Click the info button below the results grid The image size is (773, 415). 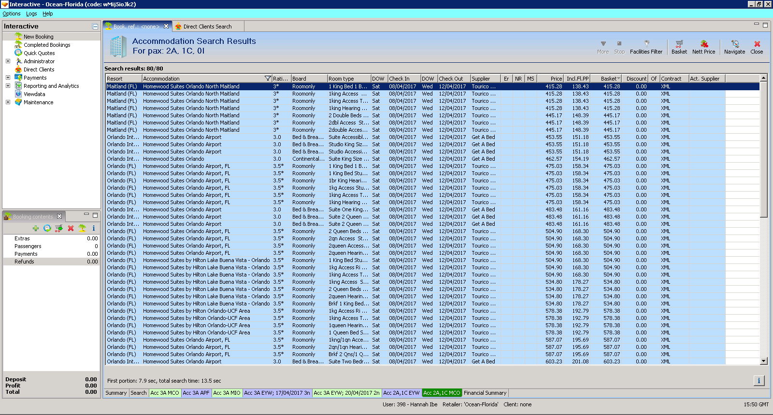[759, 381]
